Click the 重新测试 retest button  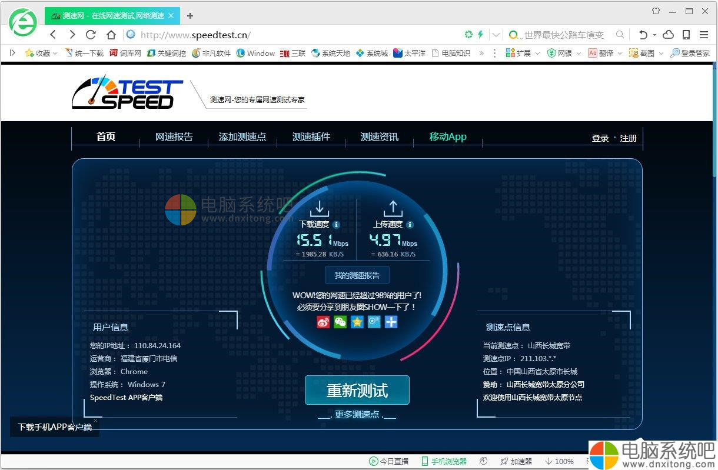coord(357,390)
